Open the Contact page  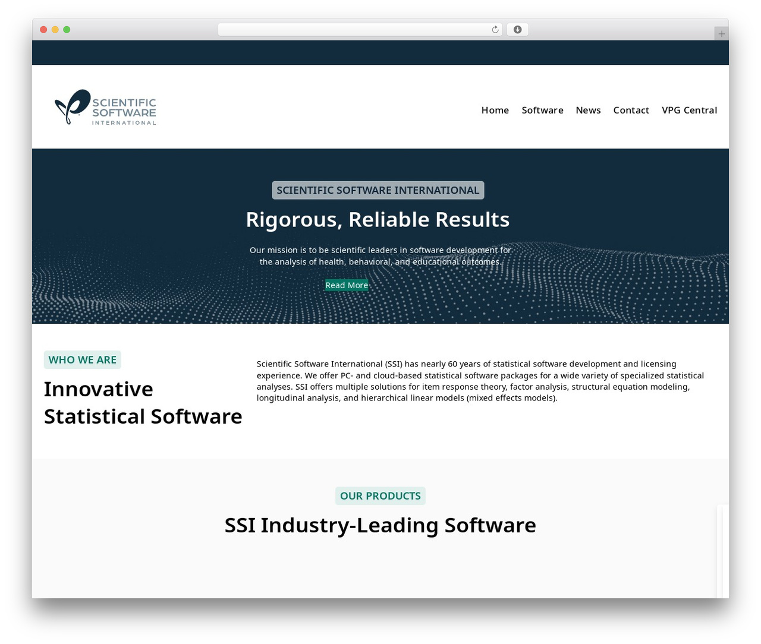click(631, 110)
